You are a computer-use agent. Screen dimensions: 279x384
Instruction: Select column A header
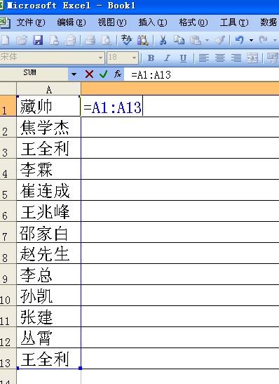coord(48,88)
